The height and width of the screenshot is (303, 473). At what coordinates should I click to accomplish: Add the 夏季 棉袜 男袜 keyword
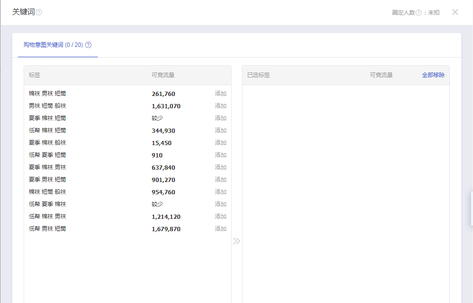[x=221, y=167]
